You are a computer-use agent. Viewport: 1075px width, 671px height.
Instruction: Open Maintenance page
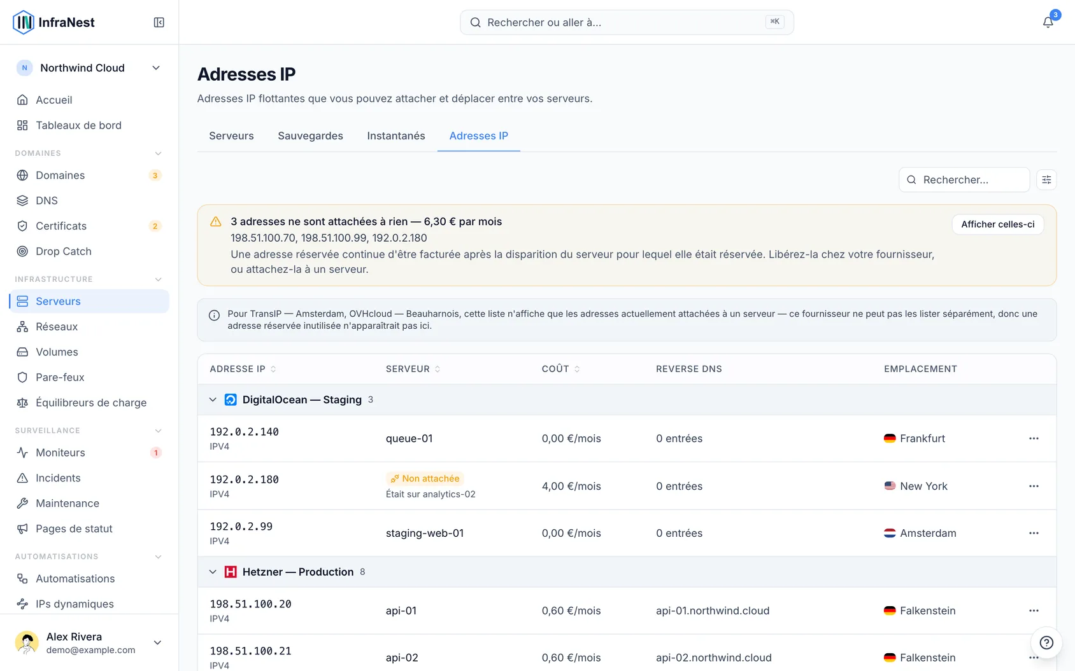coord(89,503)
